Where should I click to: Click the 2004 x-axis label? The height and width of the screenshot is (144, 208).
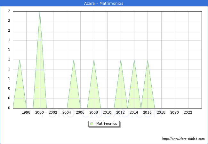tap(67, 112)
